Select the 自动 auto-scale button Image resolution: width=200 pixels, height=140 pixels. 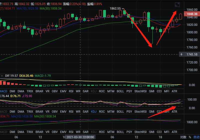pos(196,137)
